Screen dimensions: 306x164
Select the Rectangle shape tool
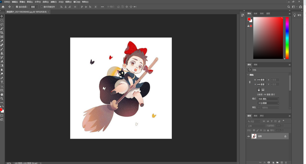tap(2, 90)
